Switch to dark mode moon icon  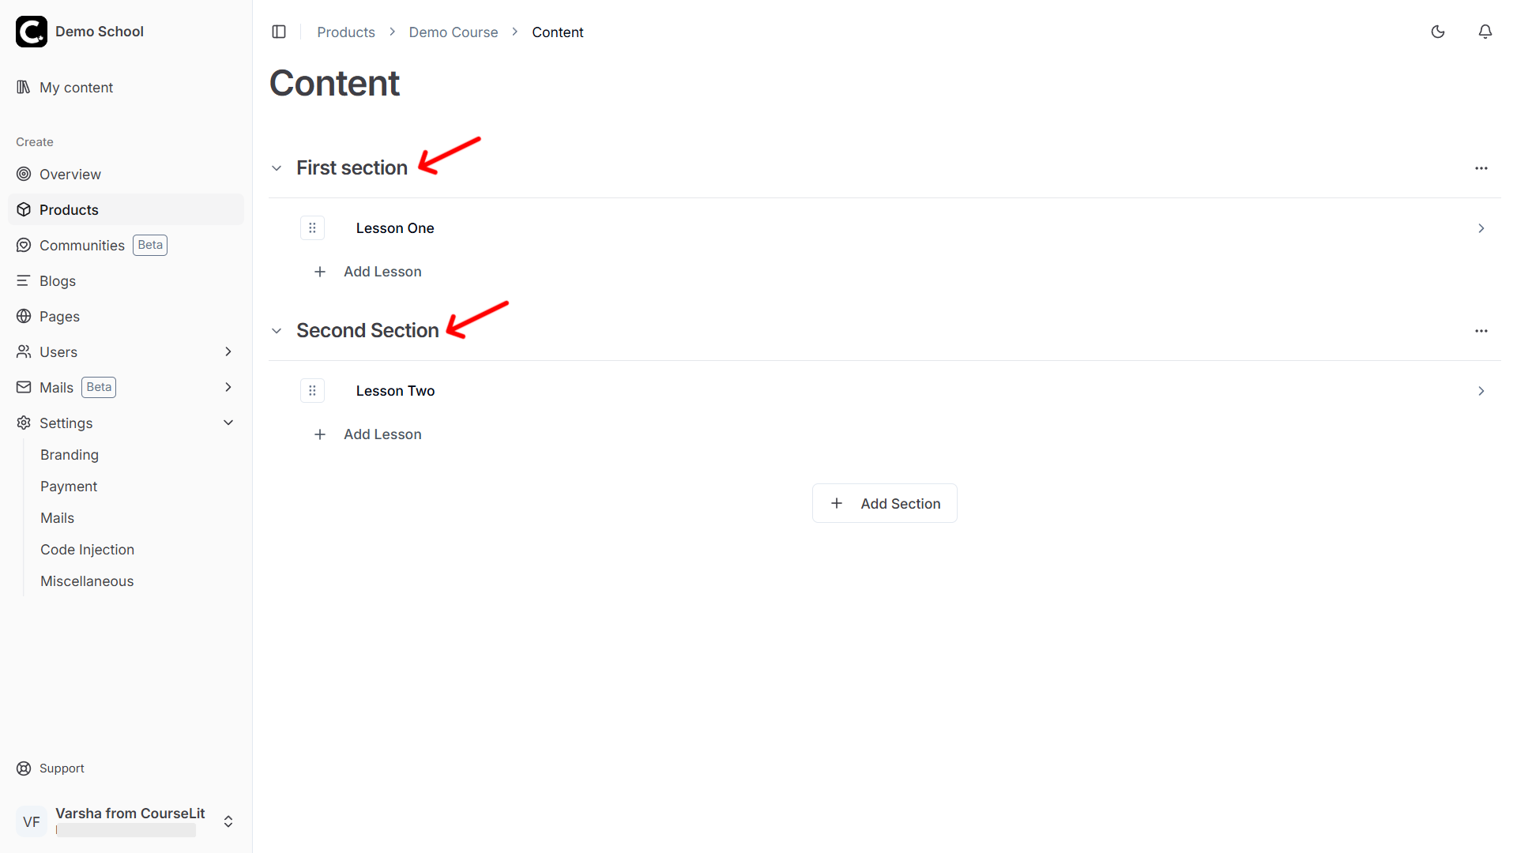(1438, 32)
